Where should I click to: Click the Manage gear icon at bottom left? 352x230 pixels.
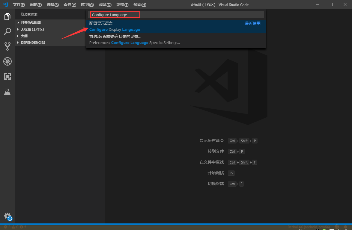tap(8, 216)
